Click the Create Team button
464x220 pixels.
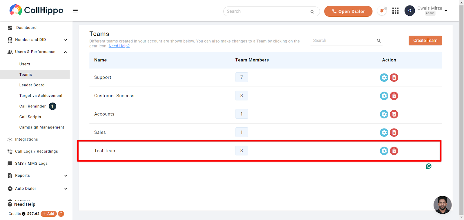[x=425, y=41]
